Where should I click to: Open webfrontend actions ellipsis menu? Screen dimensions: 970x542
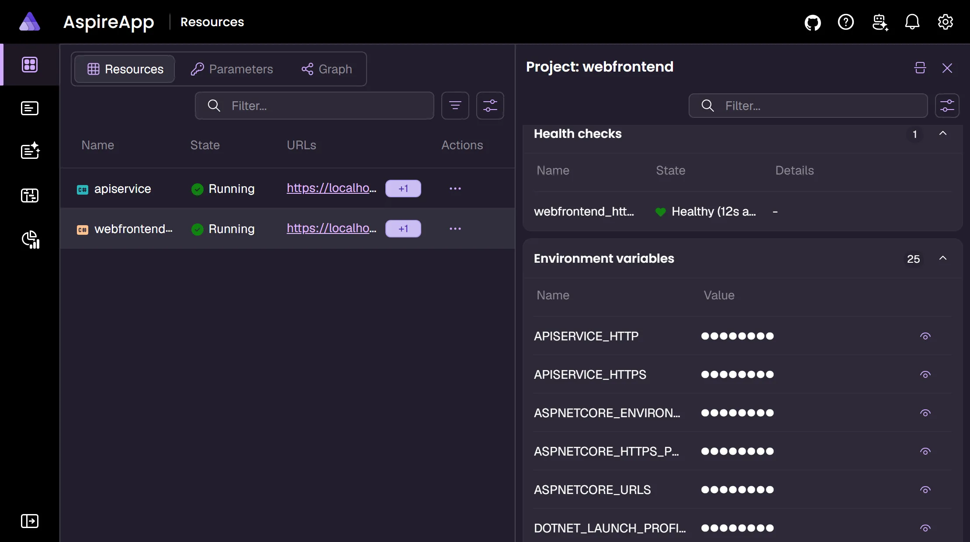[x=455, y=229]
